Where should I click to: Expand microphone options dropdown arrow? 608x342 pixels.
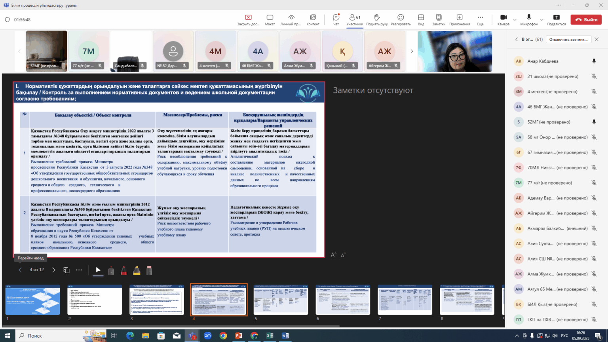(541, 19)
